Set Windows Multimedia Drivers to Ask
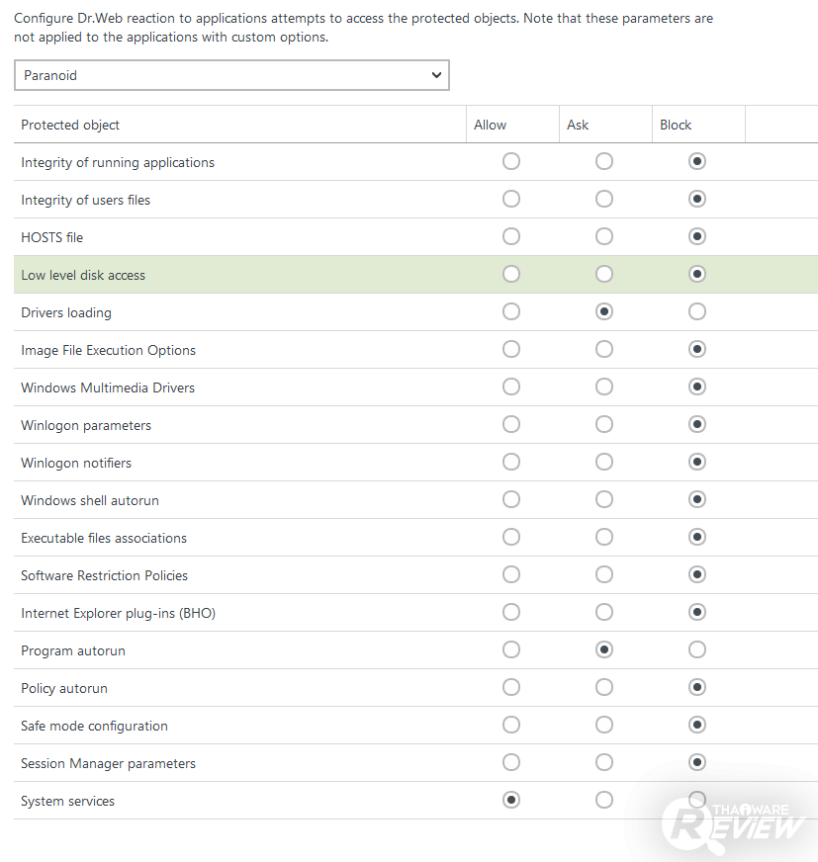This screenshot has height=862, width=818. pos(604,387)
